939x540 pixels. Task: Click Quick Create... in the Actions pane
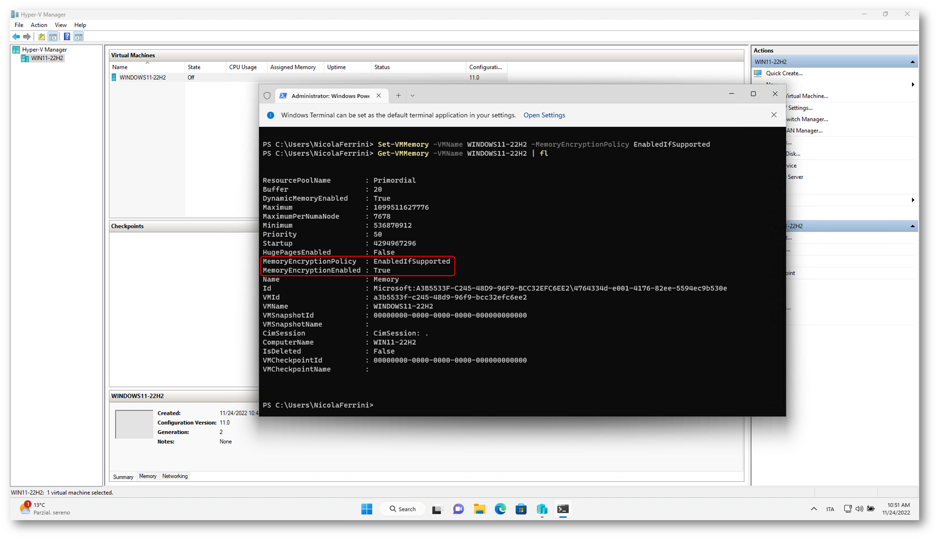tap(784, 73)
